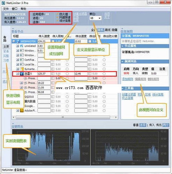Open the 文件 menu
Screen dimensions: 172x174
click(6, 9)
